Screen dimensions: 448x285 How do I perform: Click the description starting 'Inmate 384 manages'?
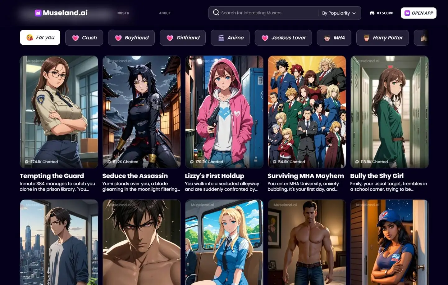click(57, 186)
